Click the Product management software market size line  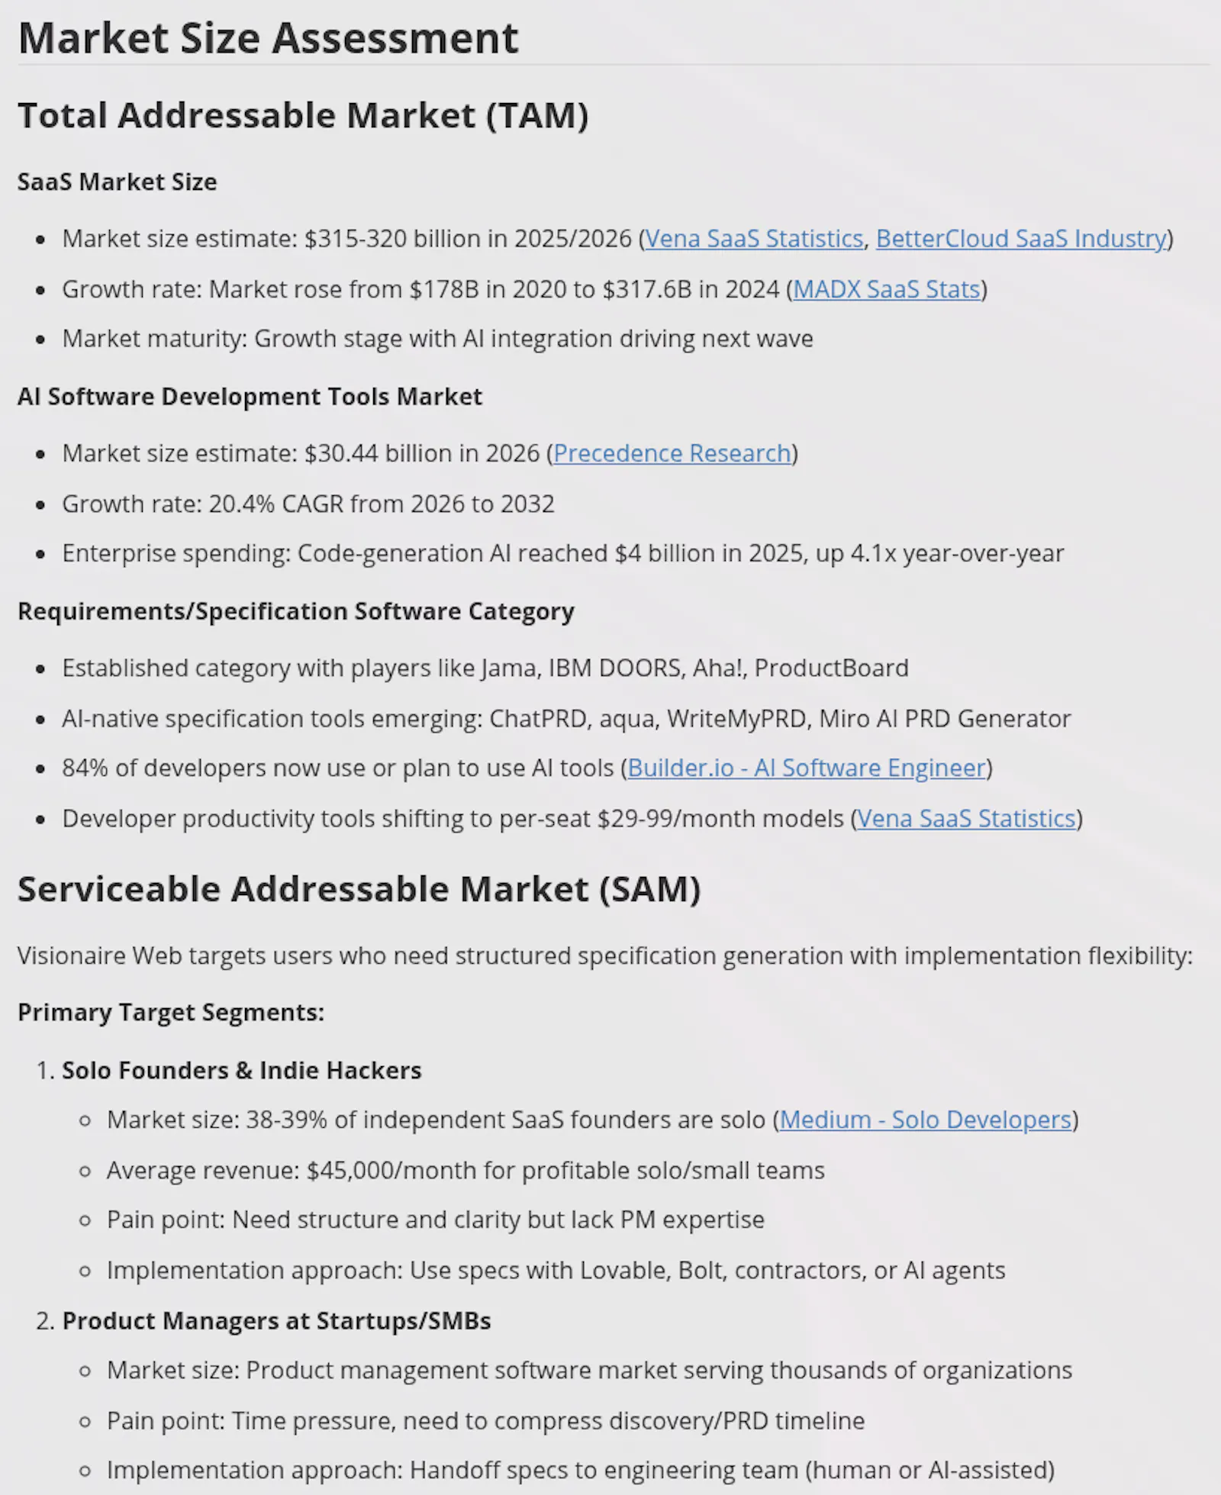coord(590,1370)
